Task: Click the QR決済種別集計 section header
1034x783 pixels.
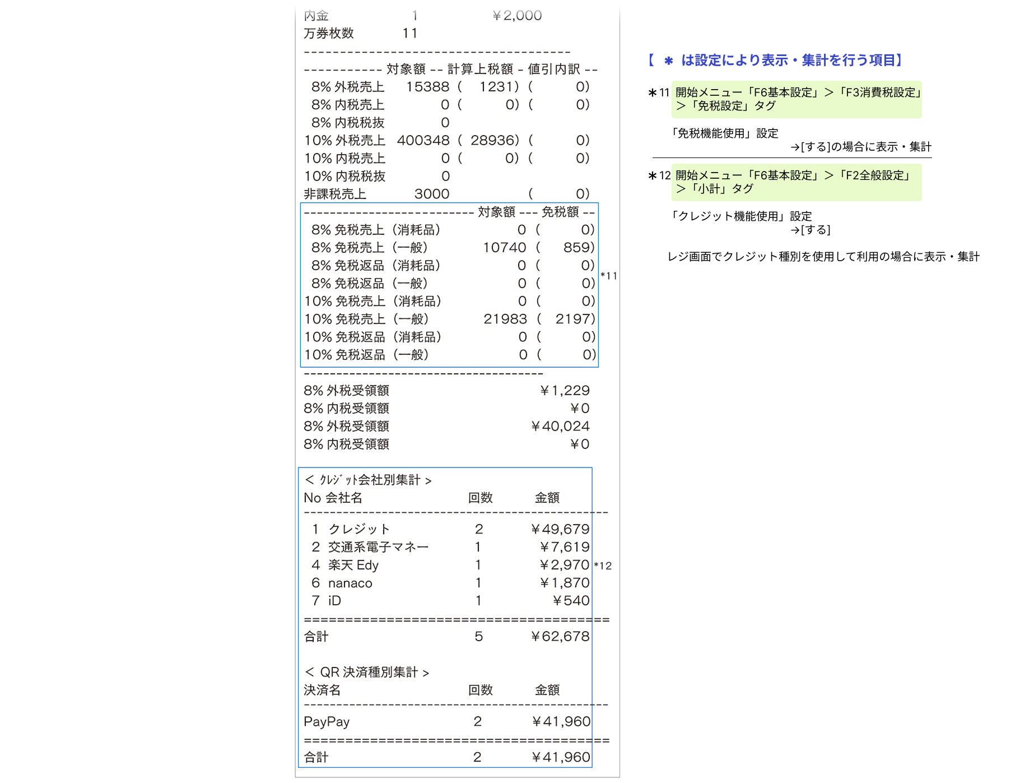Action: click(x=367, y=672)
